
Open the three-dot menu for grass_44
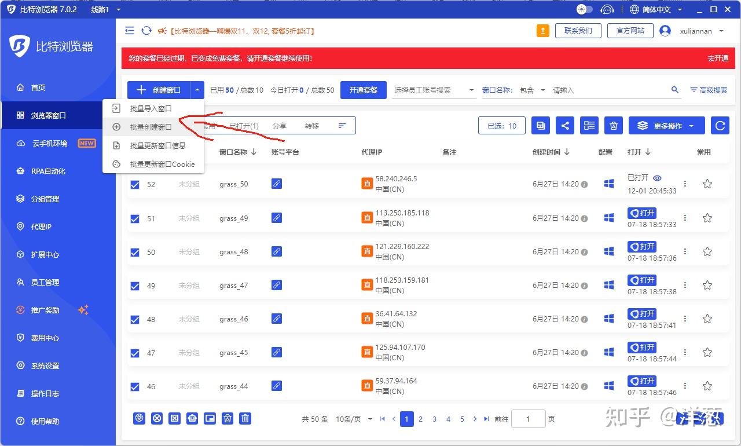(685, 386)
